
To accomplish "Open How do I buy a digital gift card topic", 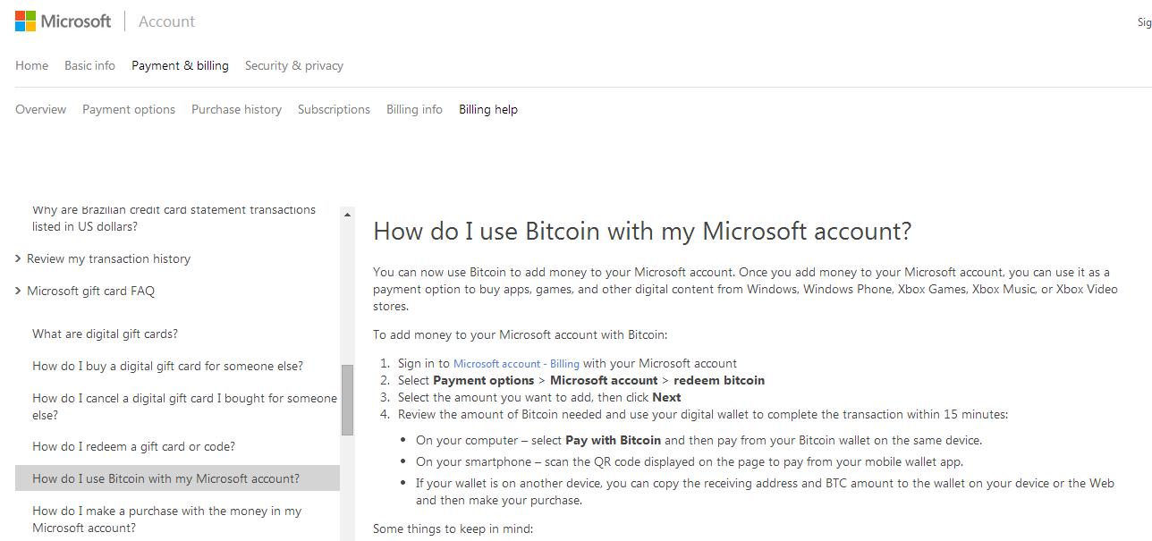I will (x=167, y=366).
